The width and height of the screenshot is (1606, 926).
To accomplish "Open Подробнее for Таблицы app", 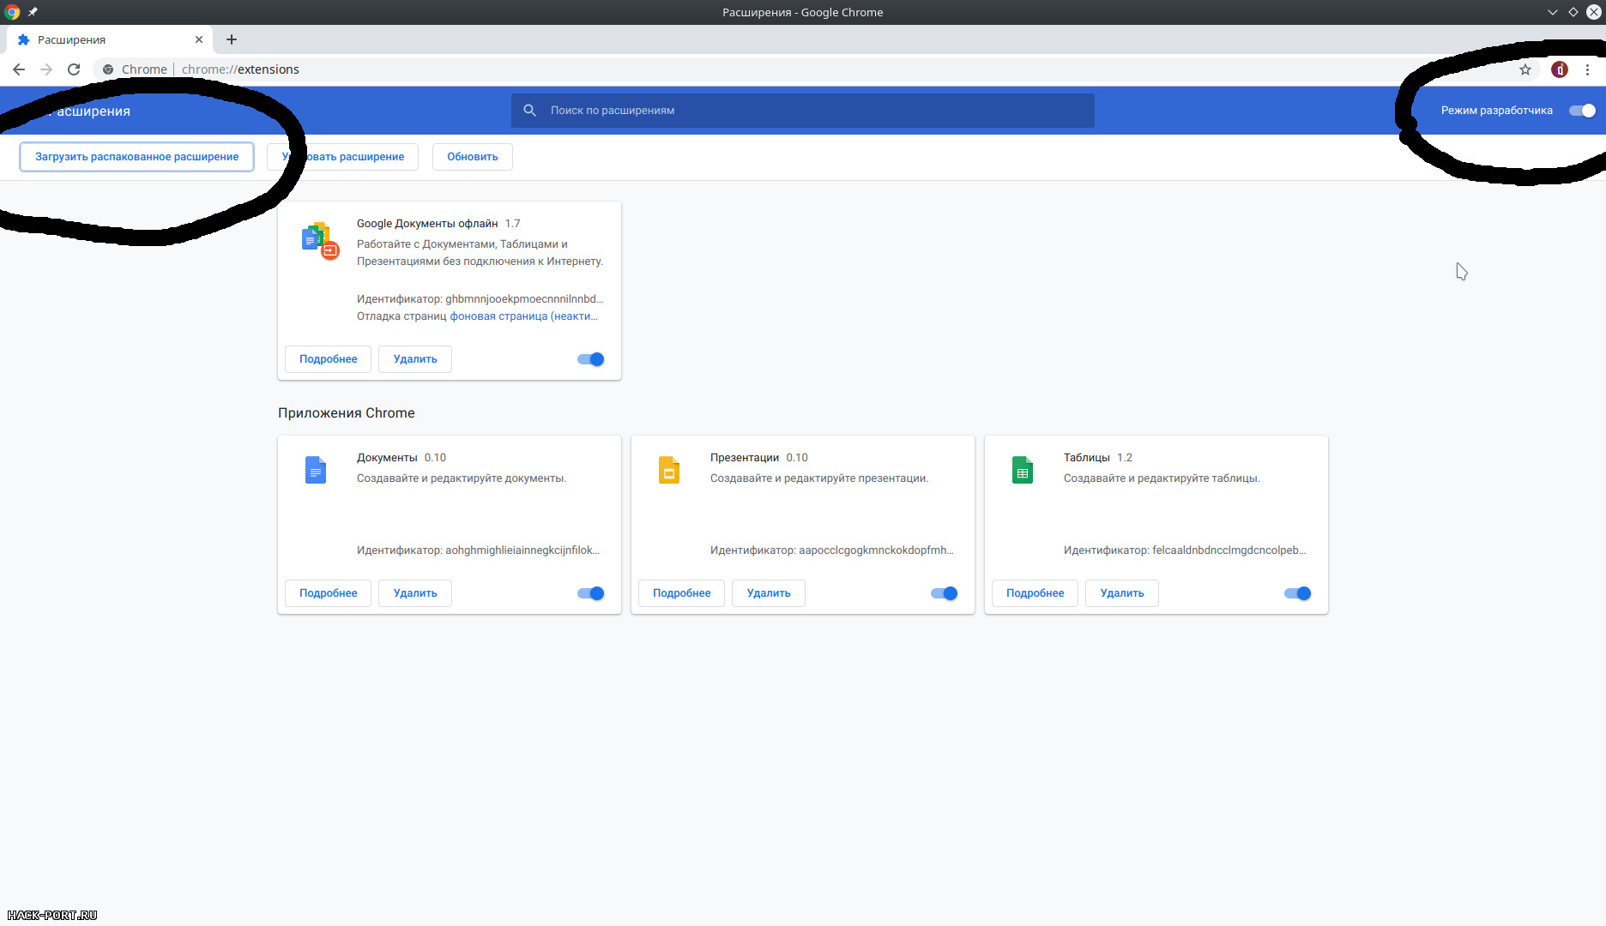I will click(x=1035, y=593).
